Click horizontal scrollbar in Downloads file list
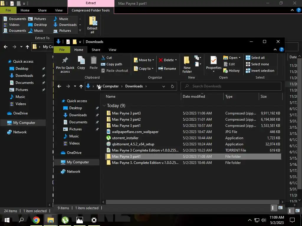 [192, 202]
